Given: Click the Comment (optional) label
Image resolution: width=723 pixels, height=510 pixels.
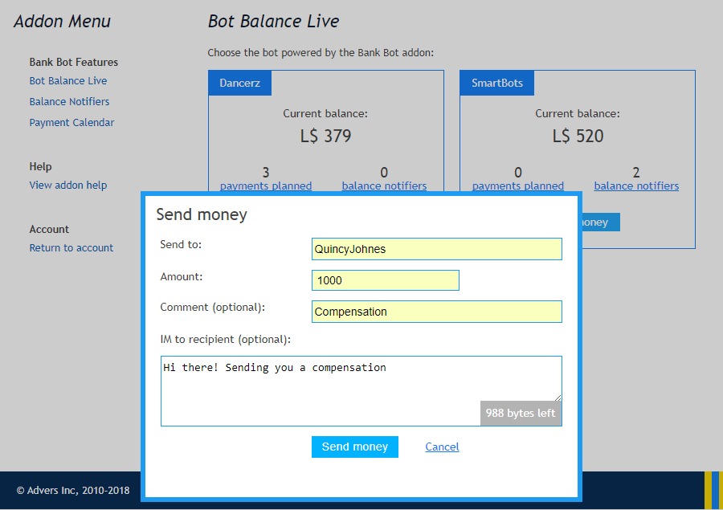Looking at the screenshot, I should click(x=213, y=308).
